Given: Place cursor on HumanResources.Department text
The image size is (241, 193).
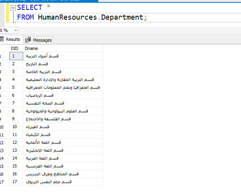Looking at the screenshot, I should coord(90,17).
